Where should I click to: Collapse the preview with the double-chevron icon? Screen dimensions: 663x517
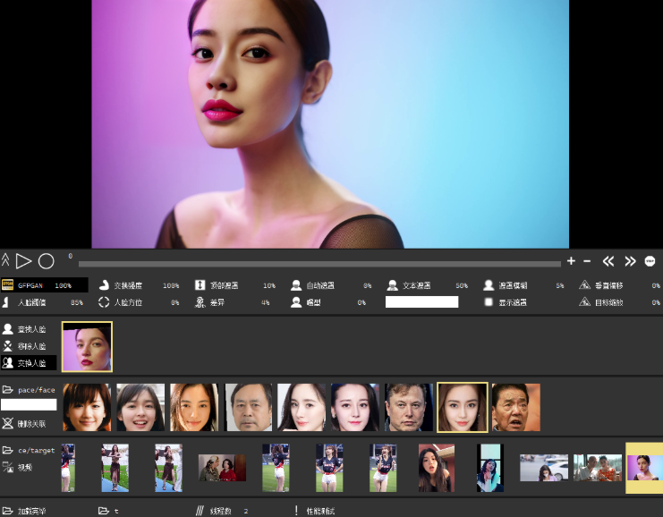[5, 260]
